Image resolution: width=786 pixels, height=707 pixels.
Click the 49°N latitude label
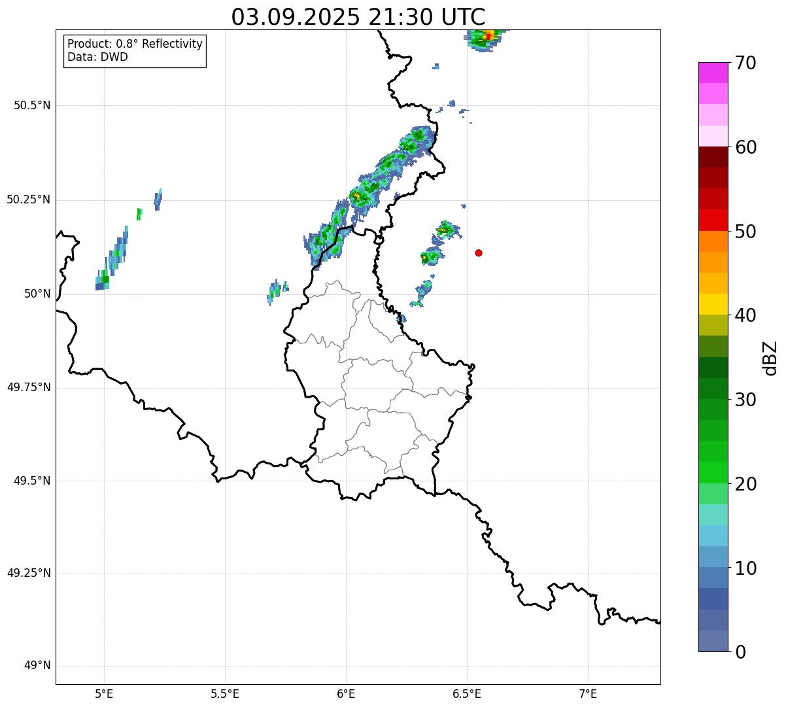pyautogui.click(x=37, y=665)
